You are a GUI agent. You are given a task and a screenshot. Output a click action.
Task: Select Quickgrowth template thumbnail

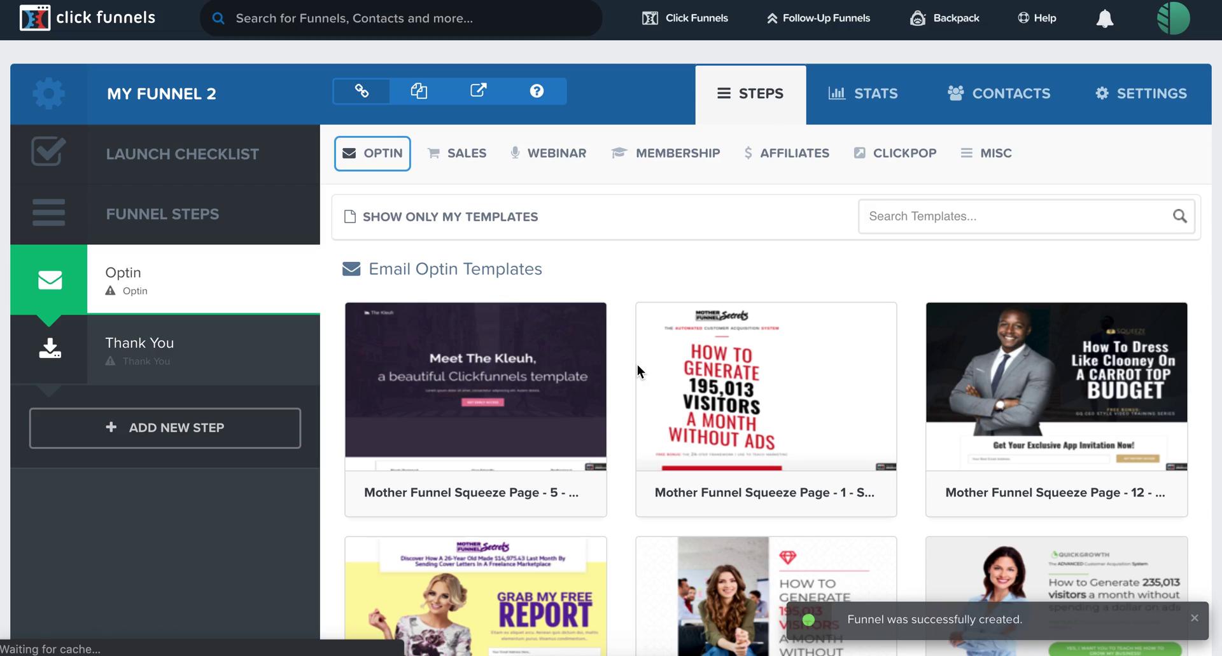click(1057, 596)
